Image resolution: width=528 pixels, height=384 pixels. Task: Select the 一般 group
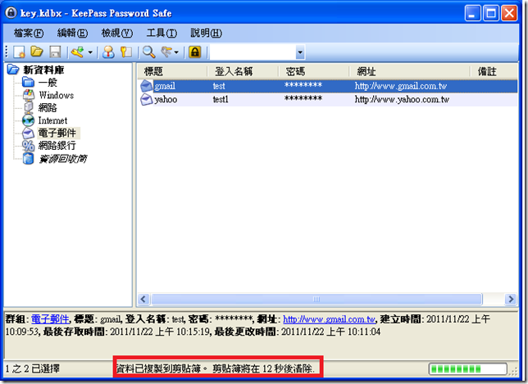tap(48, 83)
